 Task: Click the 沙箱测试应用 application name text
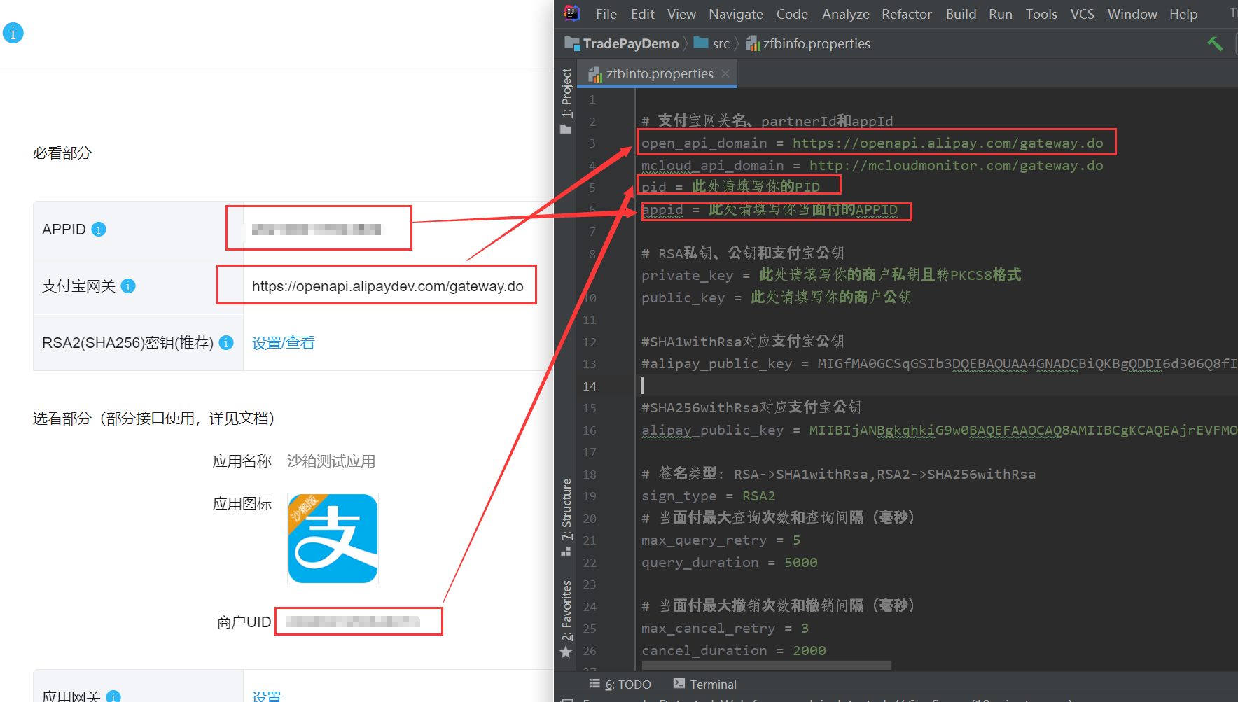click(x=331, y=461)
